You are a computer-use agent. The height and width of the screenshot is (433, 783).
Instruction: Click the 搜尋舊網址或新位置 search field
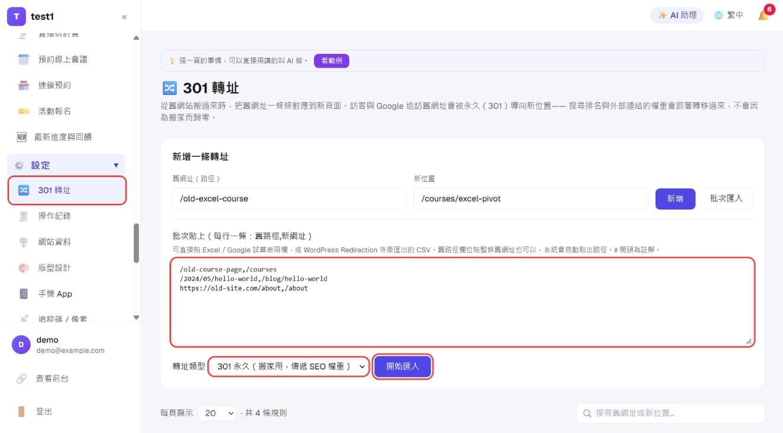pos(670,413)
